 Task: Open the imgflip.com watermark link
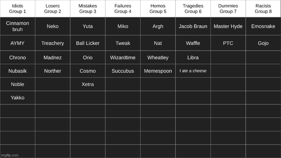click(x=10, y=155)
